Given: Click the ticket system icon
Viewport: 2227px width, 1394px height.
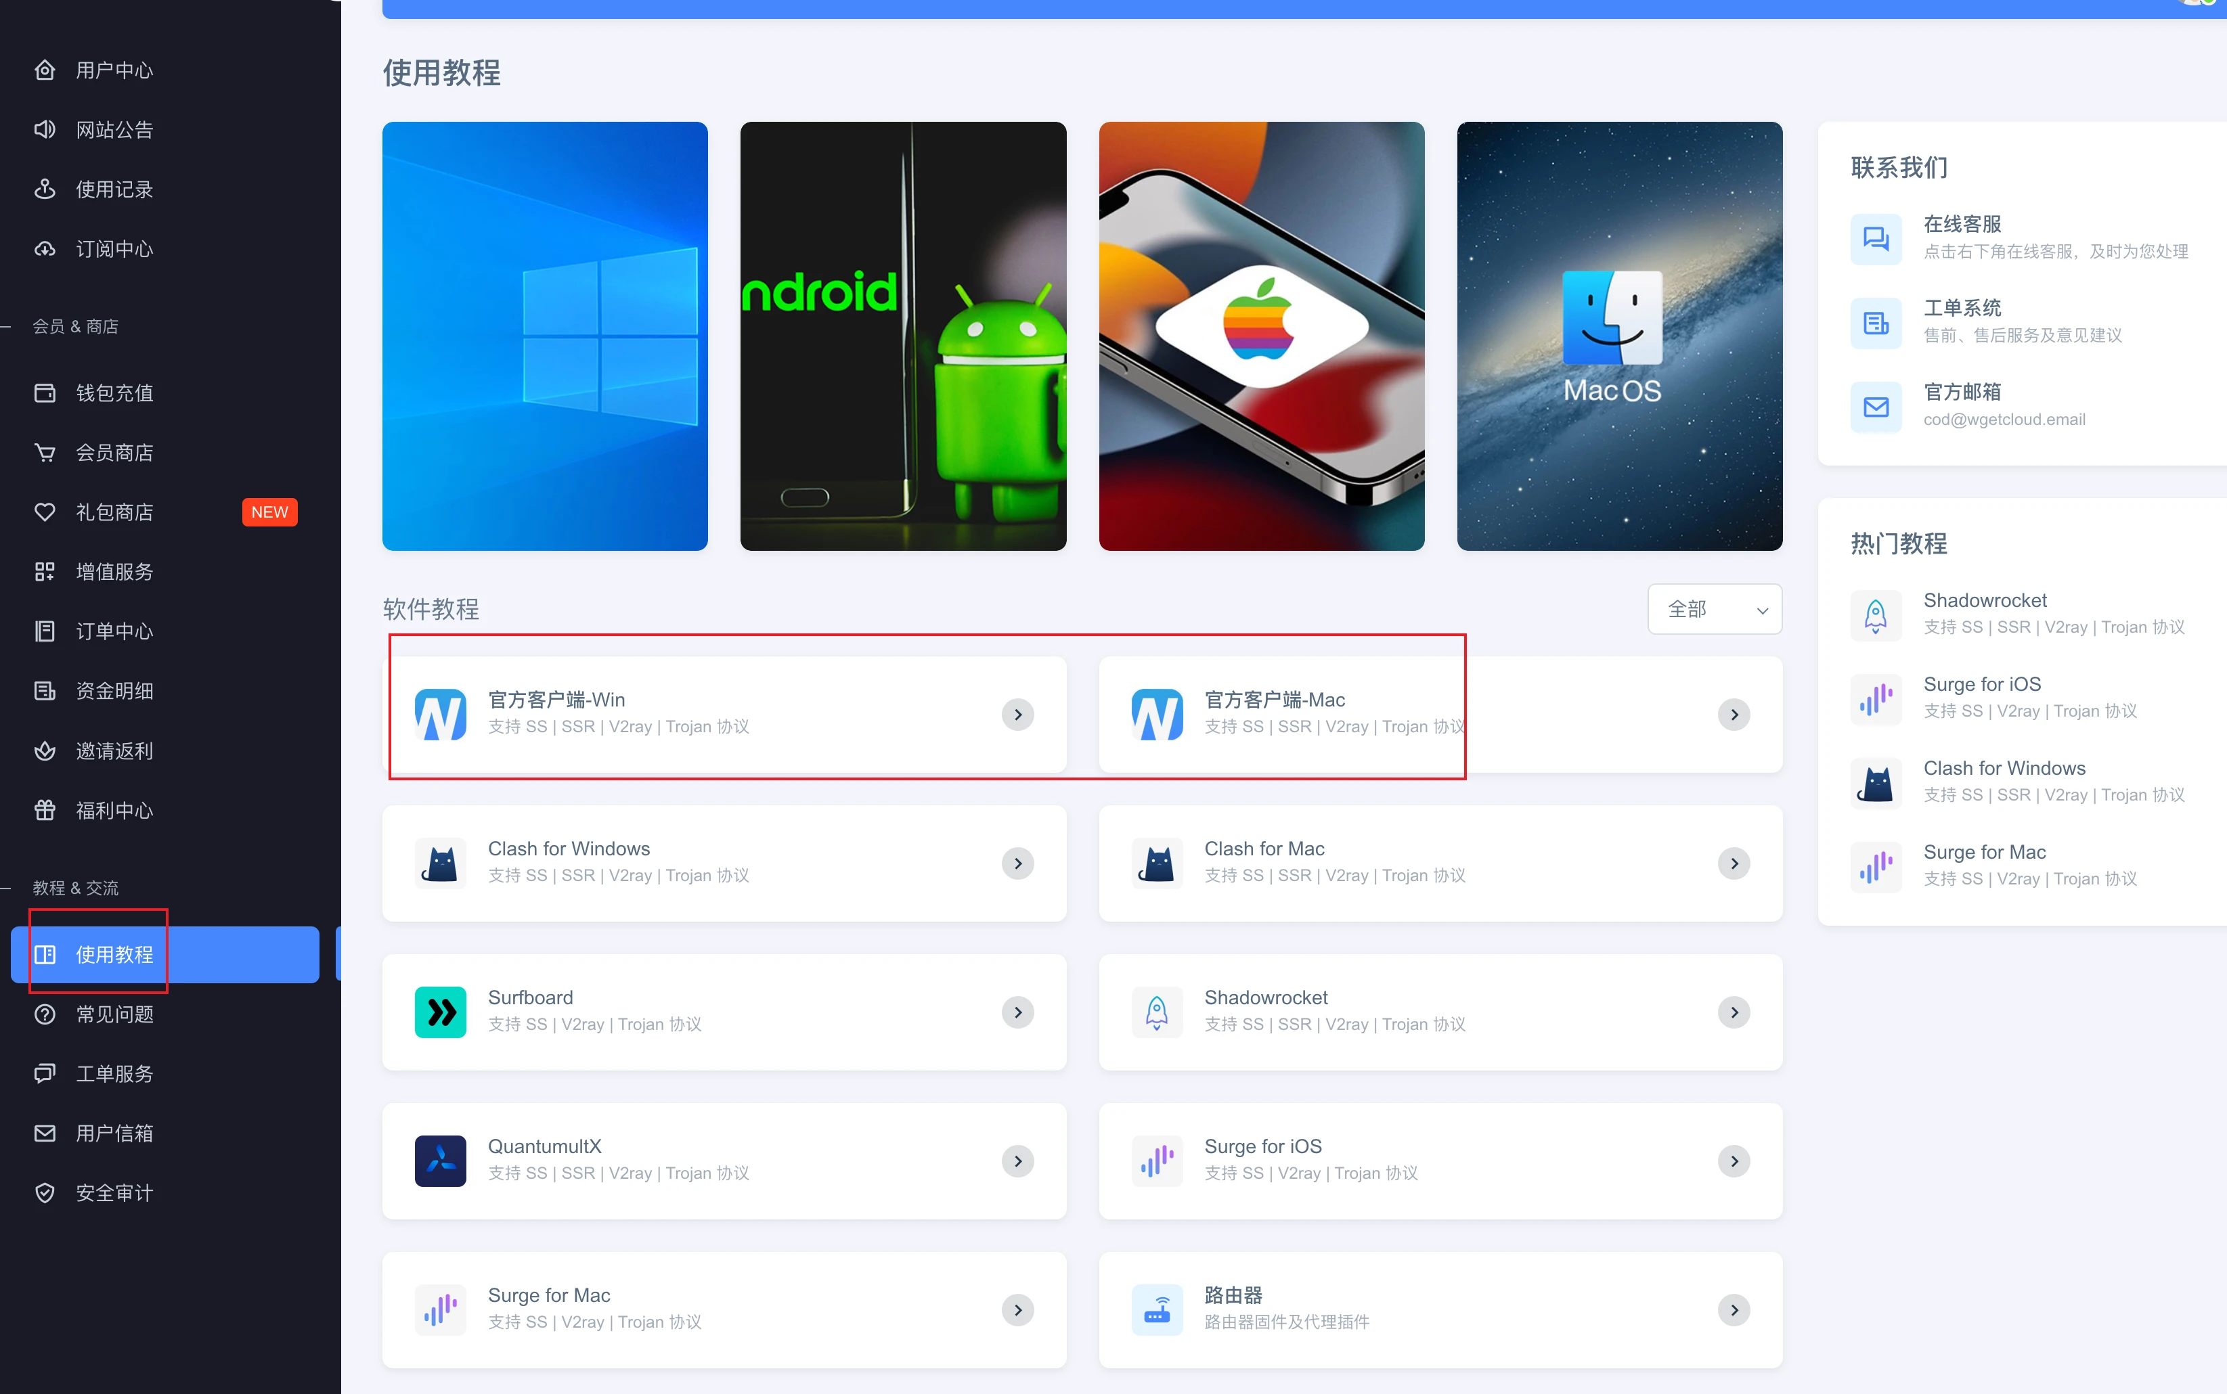Looking at the screenshot, I should 1875,323.
